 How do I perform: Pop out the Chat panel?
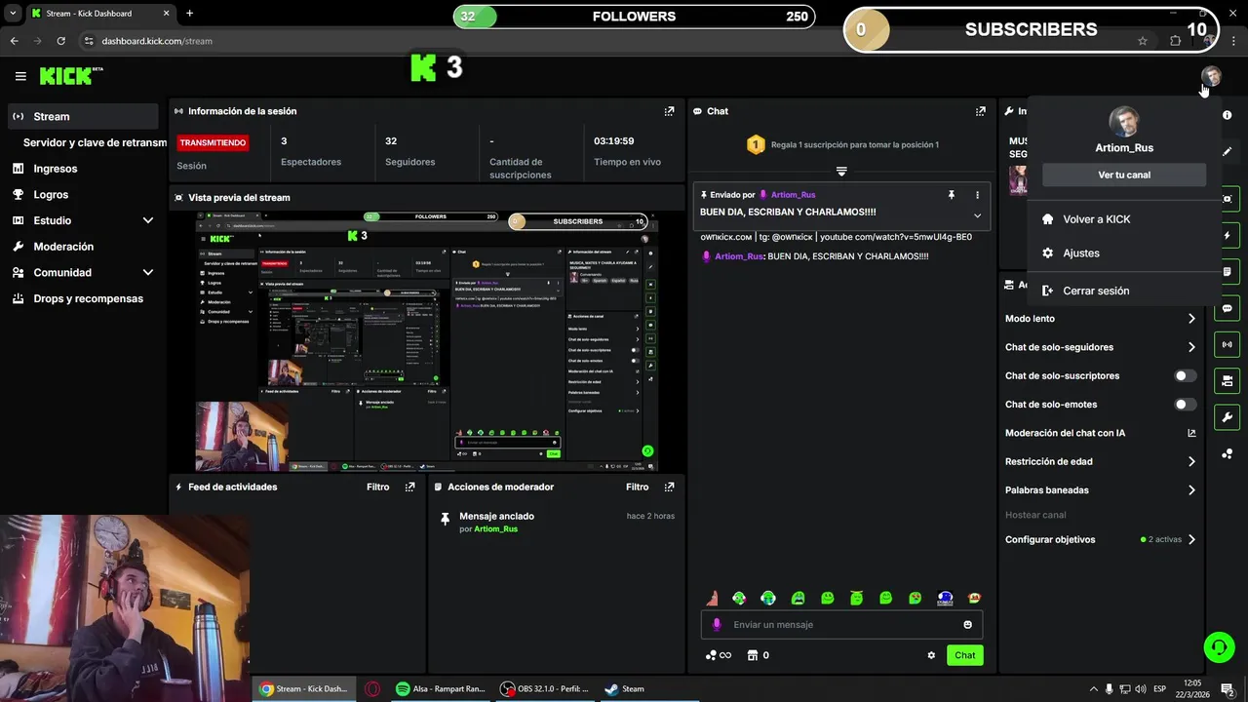tap(981, 111)
